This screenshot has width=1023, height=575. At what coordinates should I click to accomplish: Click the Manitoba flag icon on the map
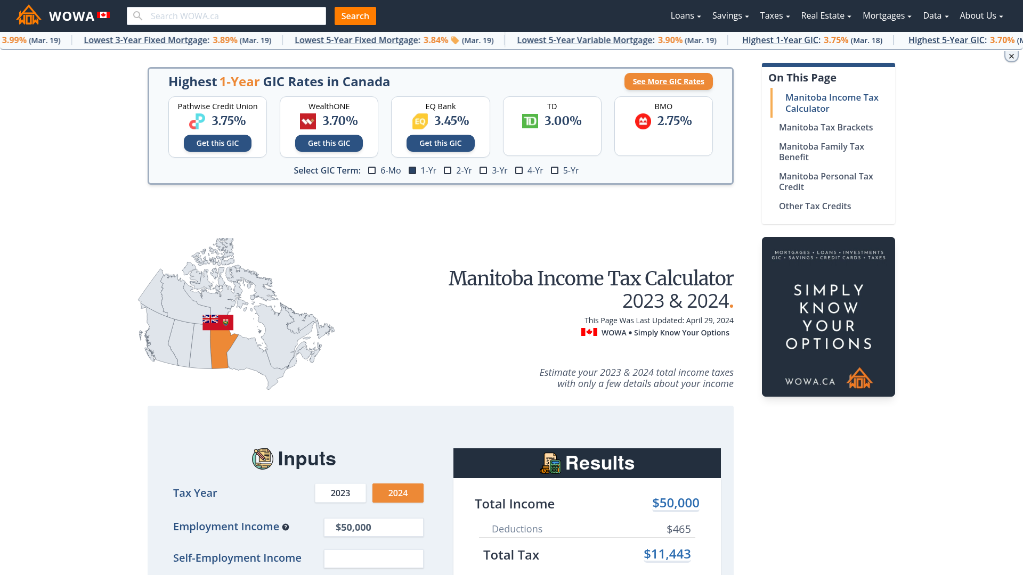click(x=218, y=322)
